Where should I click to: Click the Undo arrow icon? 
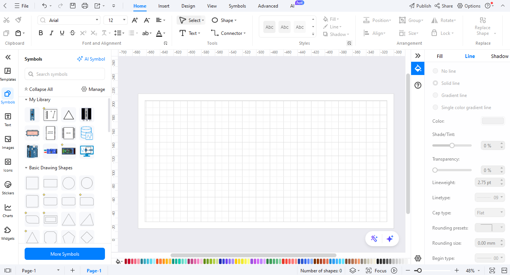45,6
